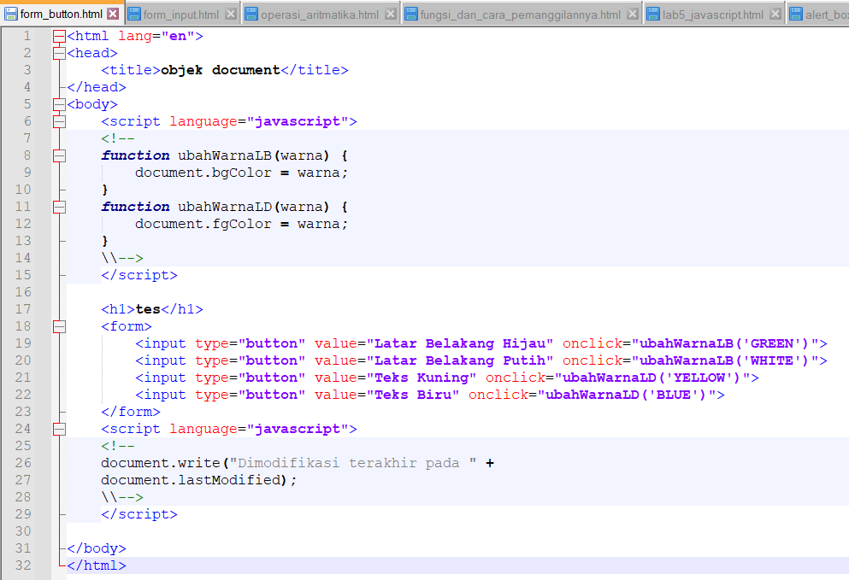Image resolution: width=849 pixels, height=580 pixels.
Task: Click 'Dimodifikasi terakhir pada' string on line 26
Action: click(x=354, y=463)
